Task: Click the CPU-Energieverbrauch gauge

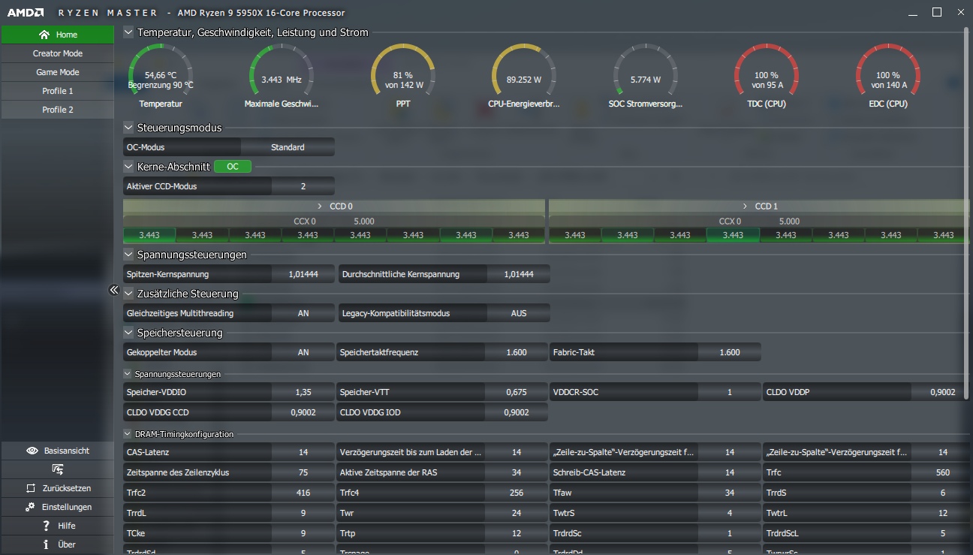Action: 524,76
